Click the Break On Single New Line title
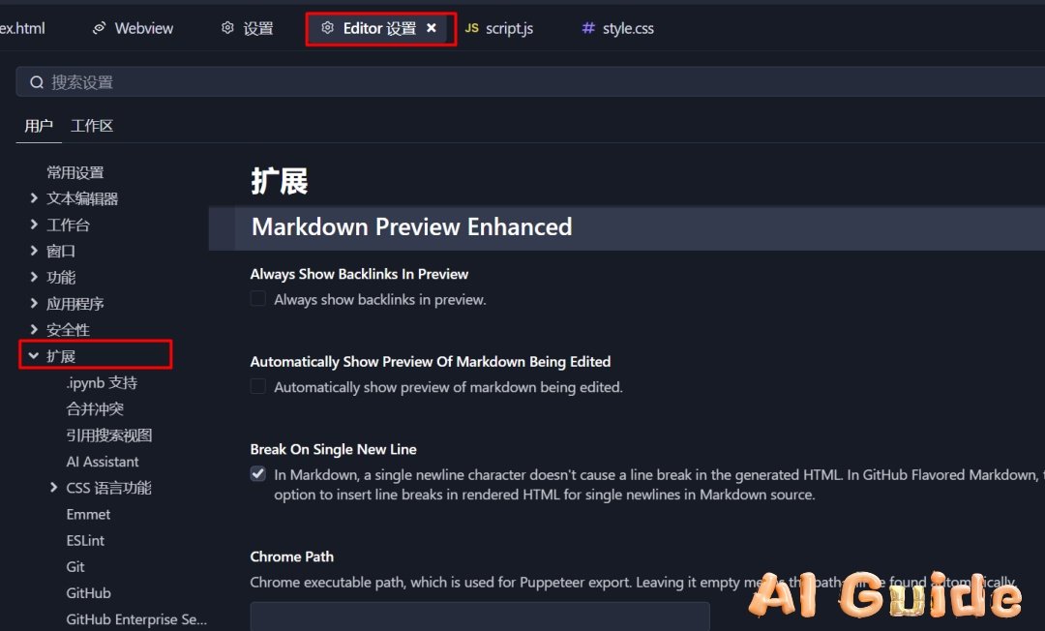1045x631 pixels. point(333,449)
